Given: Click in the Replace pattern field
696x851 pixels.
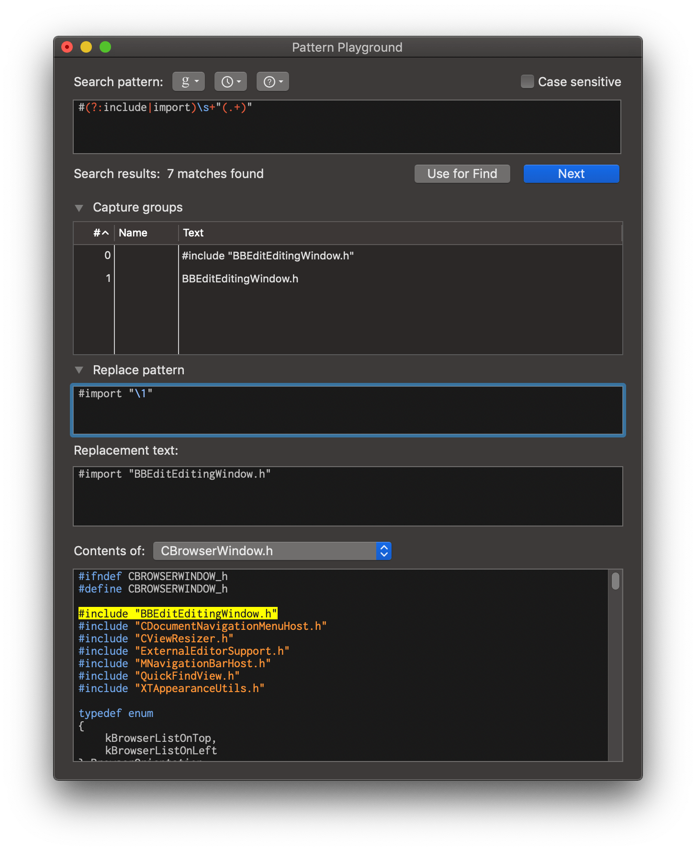Looking at the screenshot, I should (x=348, y=410).
